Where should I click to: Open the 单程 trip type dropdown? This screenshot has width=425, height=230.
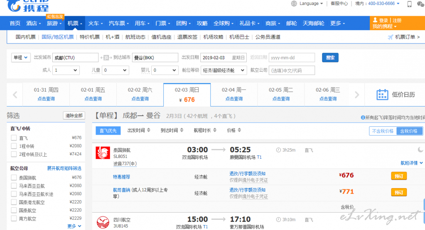click(21, 58)
